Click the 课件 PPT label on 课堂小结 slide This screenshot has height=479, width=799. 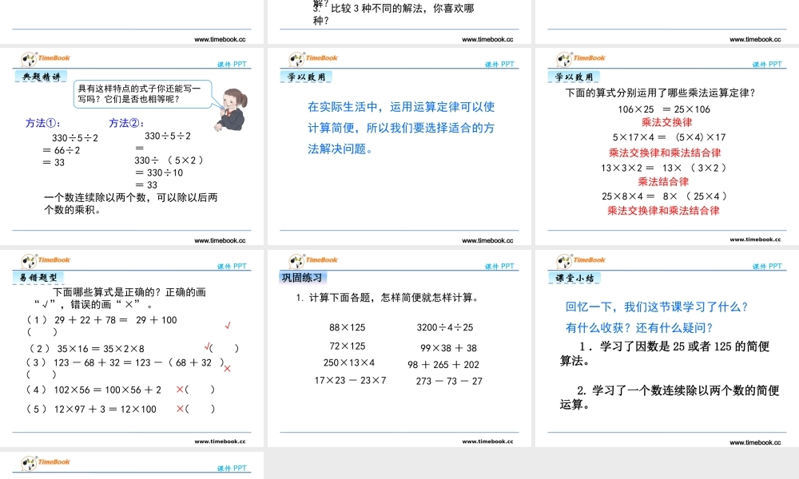(767, 267)
